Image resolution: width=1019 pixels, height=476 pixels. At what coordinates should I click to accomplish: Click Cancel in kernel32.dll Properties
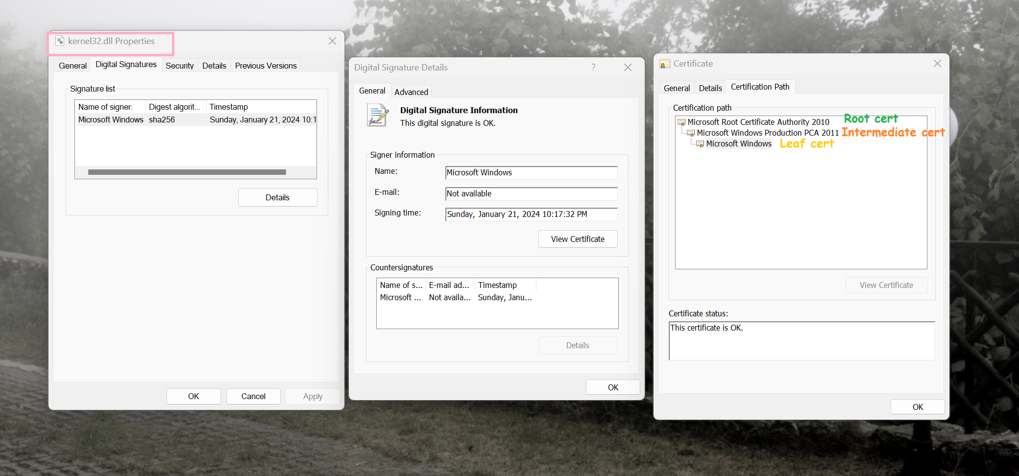(x=253, y=396)
